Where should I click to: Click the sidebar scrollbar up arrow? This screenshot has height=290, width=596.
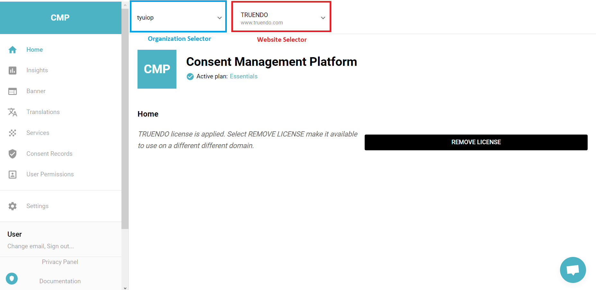125,5
